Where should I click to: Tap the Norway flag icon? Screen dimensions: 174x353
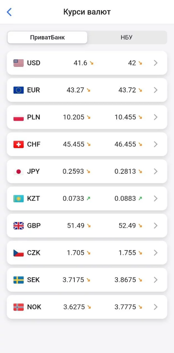tap(19, 307)
